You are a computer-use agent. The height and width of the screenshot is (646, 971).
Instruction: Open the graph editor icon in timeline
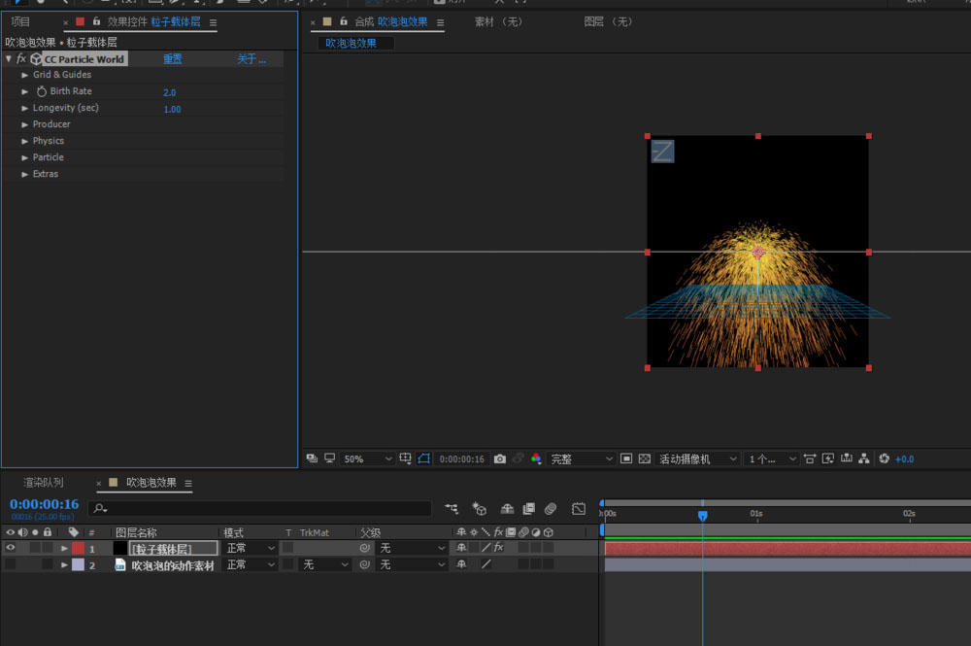coord(579,508)
